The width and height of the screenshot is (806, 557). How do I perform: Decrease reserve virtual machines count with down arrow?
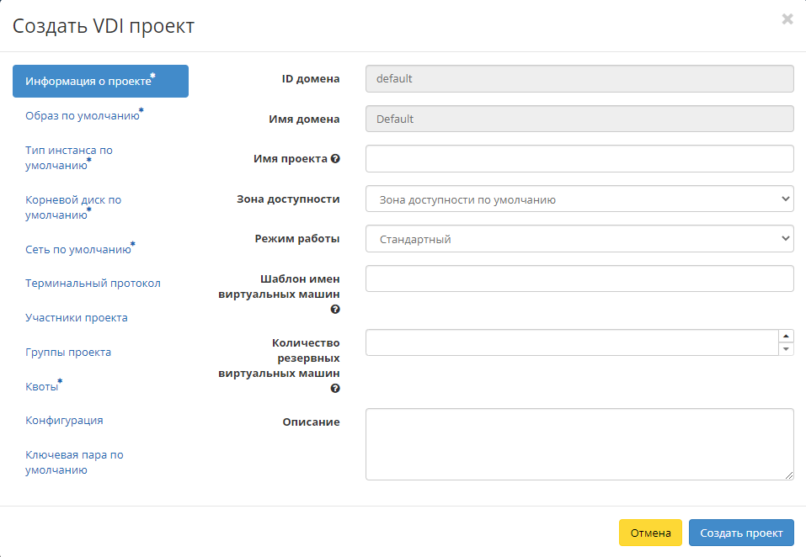click(787, 349)
